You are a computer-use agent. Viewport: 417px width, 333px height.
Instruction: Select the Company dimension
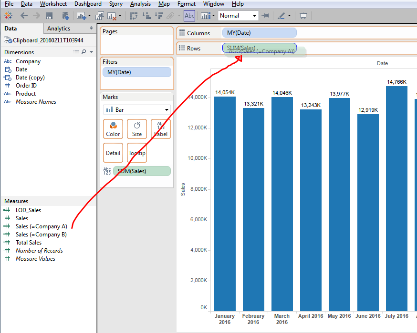(28, 61)
